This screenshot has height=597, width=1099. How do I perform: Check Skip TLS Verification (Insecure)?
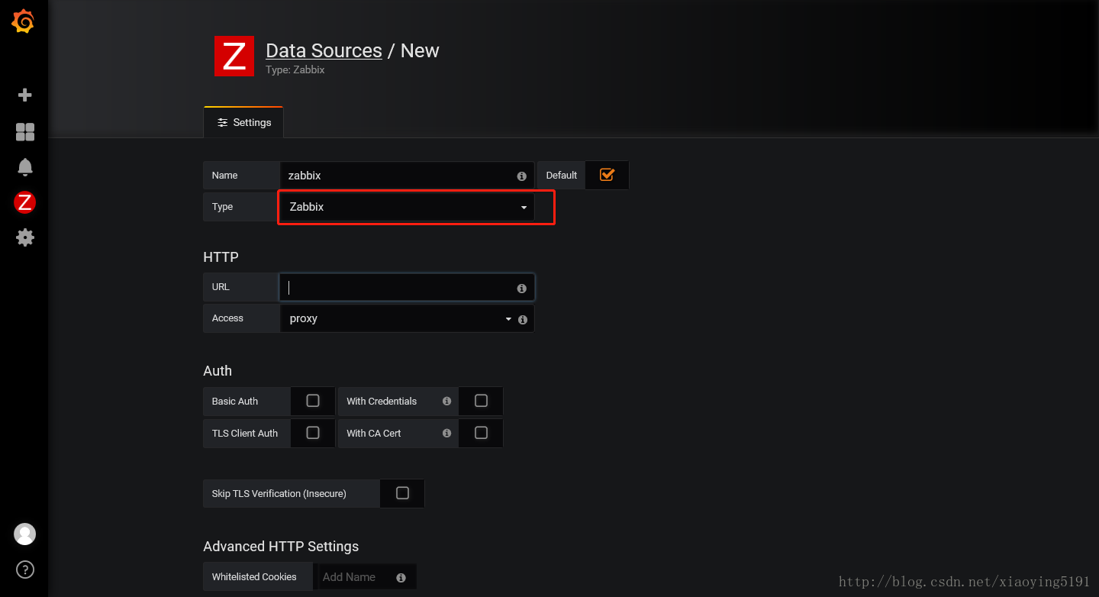402,493
